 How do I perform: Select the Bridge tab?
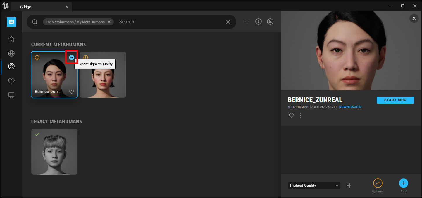coord(41,7)
